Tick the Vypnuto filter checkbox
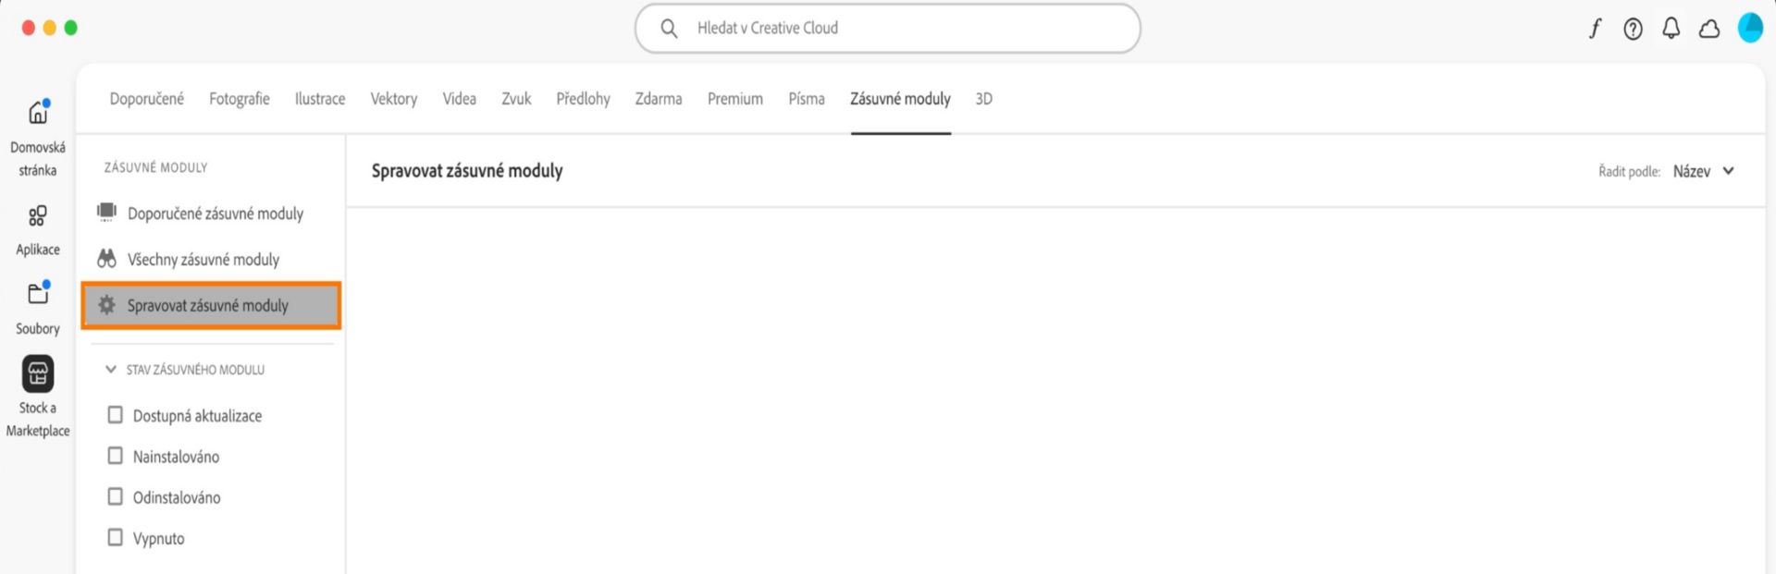Image resolution: width=1776 pixels, height=574 pixels. click(115, 537)
